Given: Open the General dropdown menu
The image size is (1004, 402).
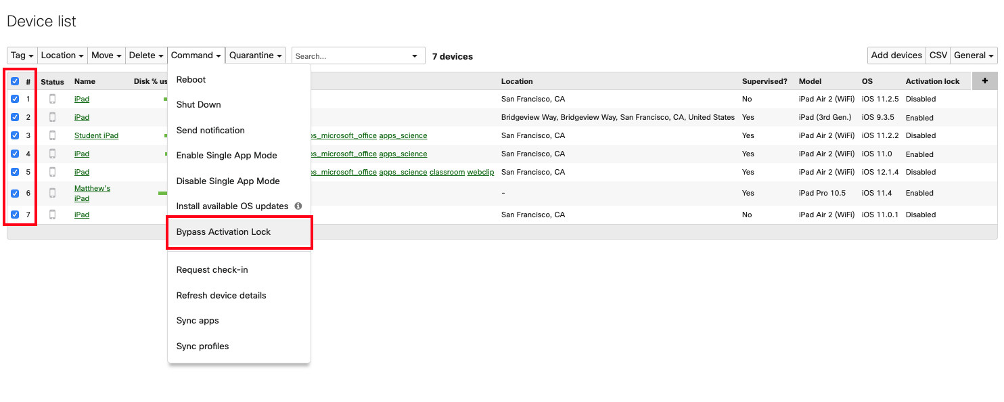Looking at the screenshot, I should tap(974, 55).
